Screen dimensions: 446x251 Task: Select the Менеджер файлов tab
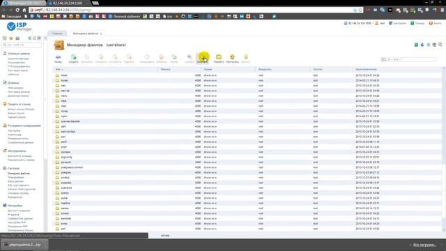tap(85, 33)
